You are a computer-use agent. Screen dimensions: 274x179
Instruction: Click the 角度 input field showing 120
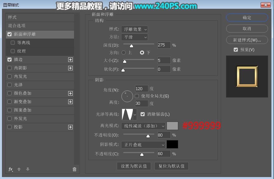coord(142,89)
